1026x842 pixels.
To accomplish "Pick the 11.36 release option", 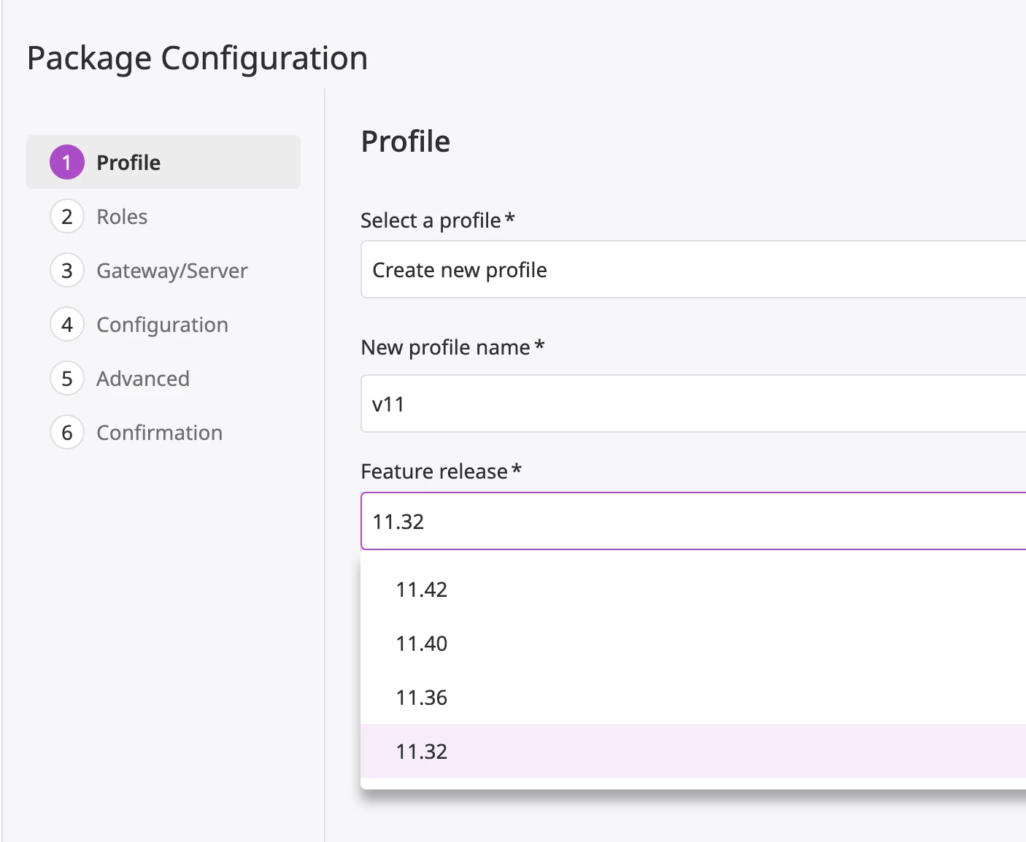I will click(422, 698).
